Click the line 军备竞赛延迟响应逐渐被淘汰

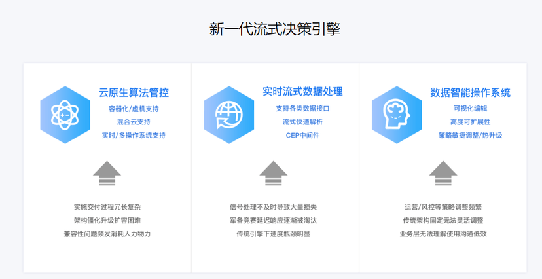point(273,221)
